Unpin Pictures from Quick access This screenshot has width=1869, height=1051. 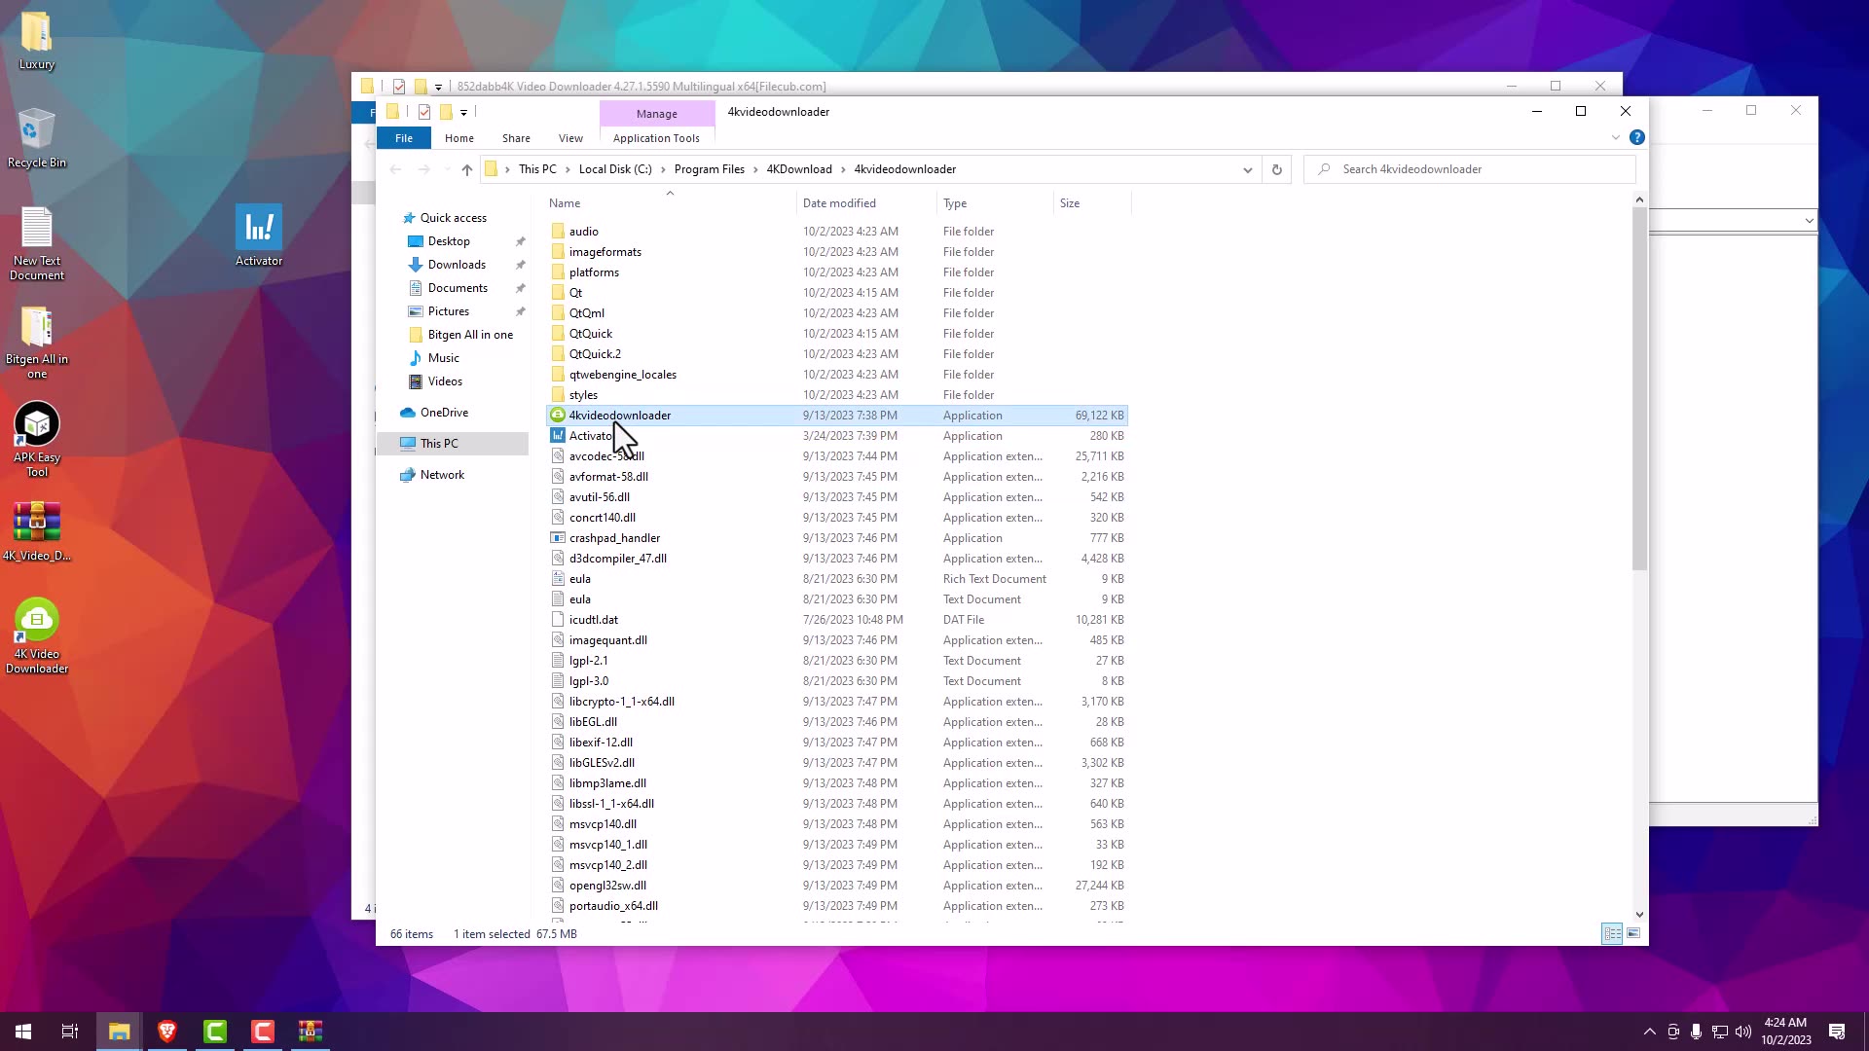pos(521,311)
